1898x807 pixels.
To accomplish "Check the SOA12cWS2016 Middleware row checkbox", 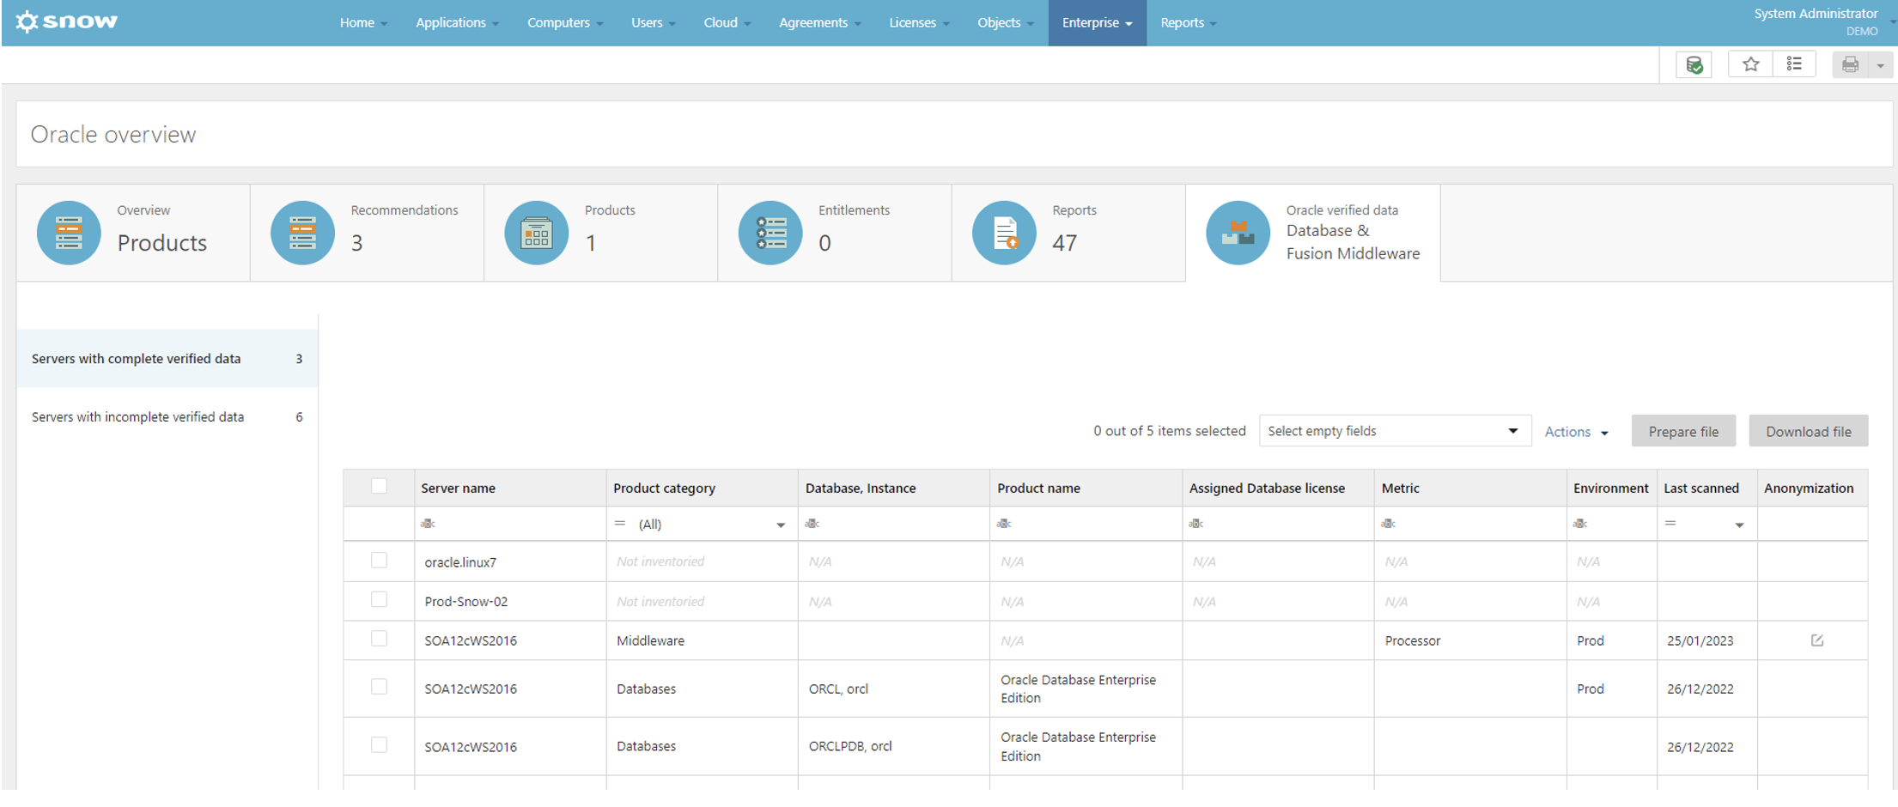I will (379, 639).
